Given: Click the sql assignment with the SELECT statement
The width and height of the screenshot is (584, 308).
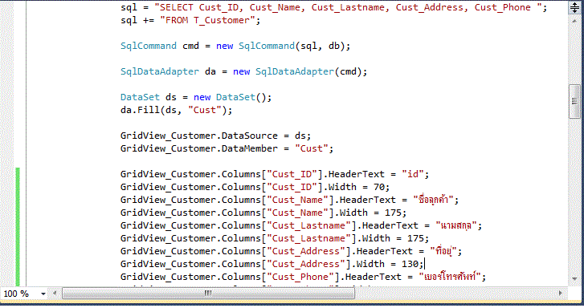Looking at the screenshot, I should (x=333, y=7).
